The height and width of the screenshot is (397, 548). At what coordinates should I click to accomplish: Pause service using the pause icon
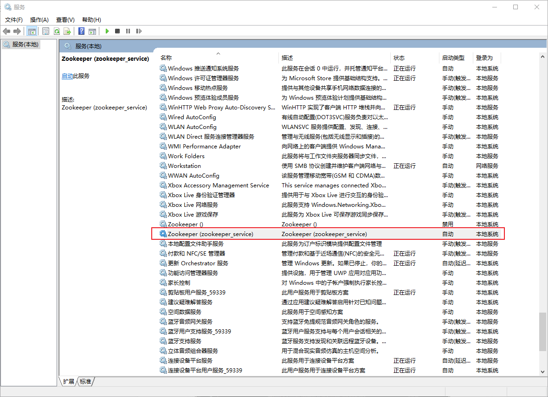point(128,31)
